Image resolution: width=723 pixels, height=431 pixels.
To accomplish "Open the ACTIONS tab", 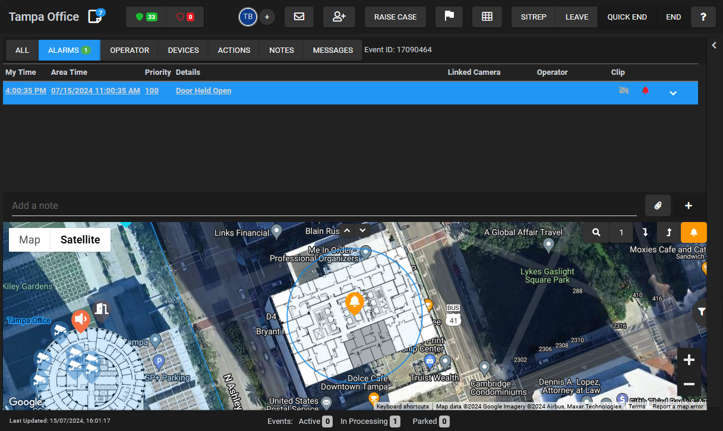I will point(234,50).
